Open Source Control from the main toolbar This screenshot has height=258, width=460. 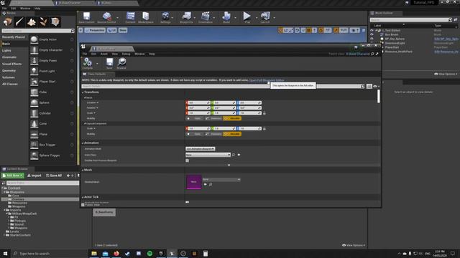106,17
